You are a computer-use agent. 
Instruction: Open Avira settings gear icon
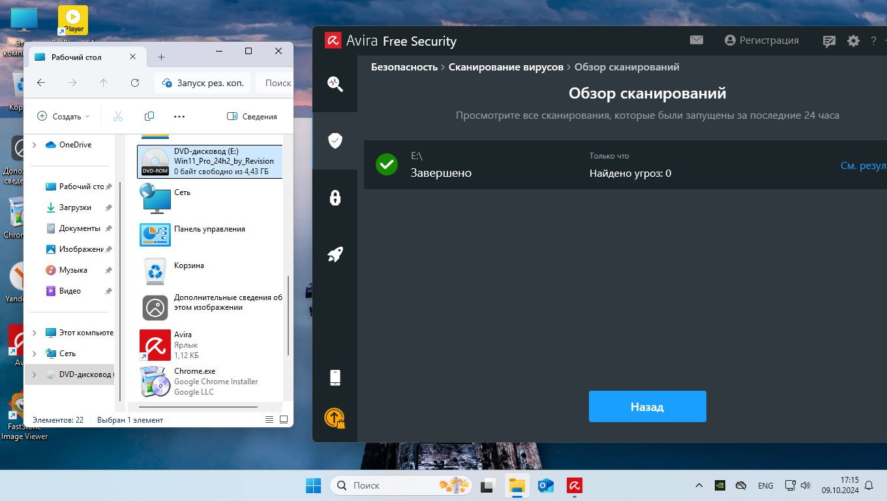coord(853,41)
